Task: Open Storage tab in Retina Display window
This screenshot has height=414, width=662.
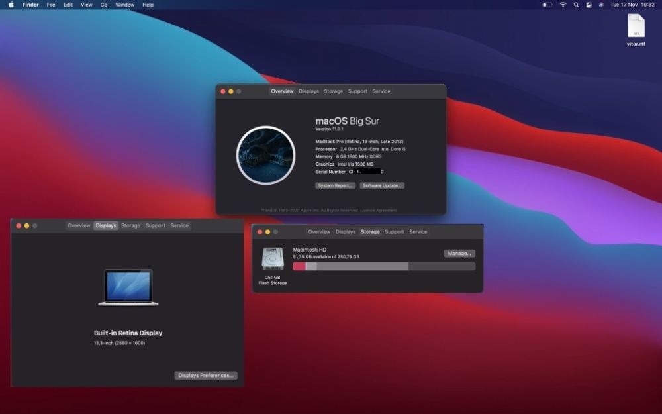Action: 131,226
